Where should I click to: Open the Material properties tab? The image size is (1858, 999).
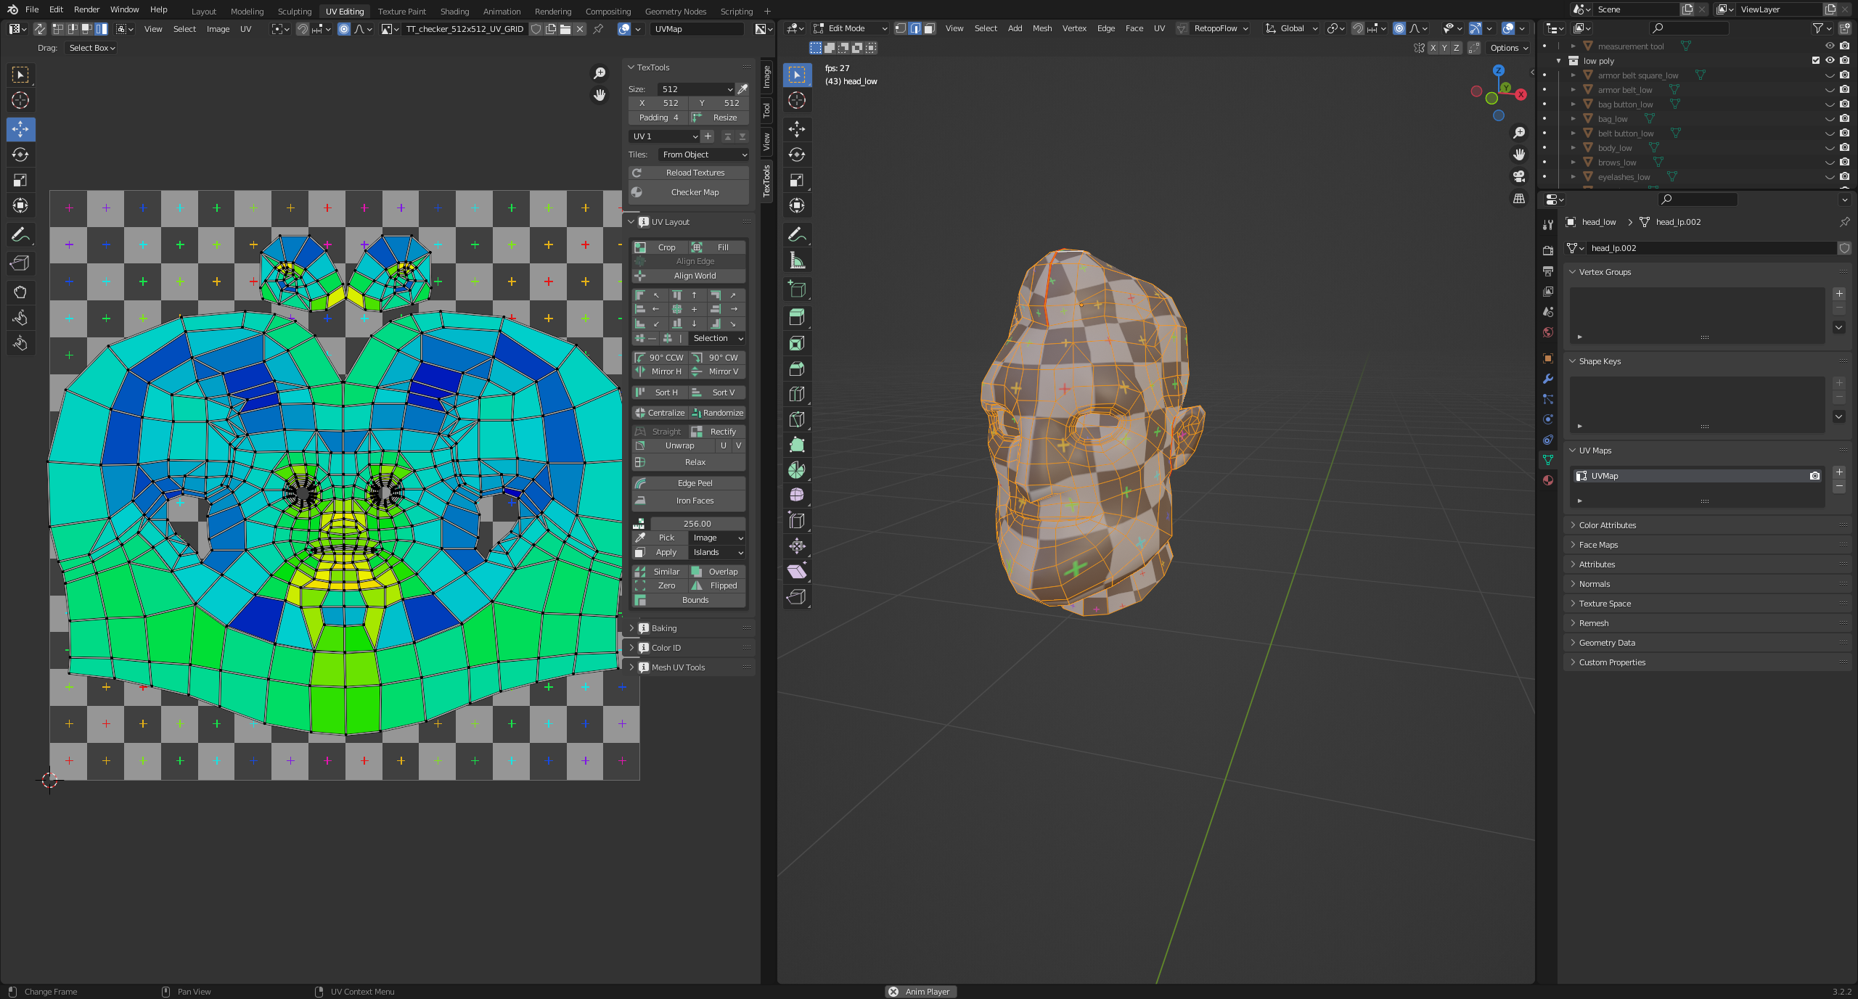(1548, 480)
